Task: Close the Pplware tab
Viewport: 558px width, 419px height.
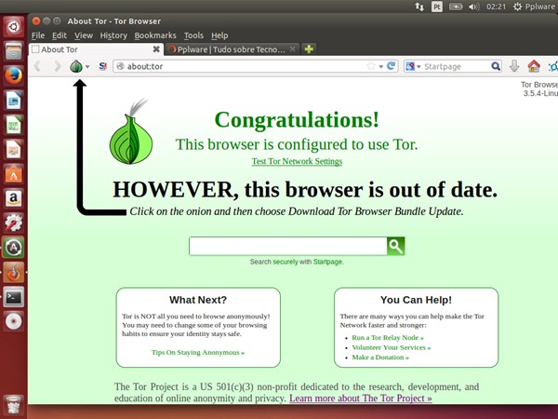Action: (x=293, y=49)
